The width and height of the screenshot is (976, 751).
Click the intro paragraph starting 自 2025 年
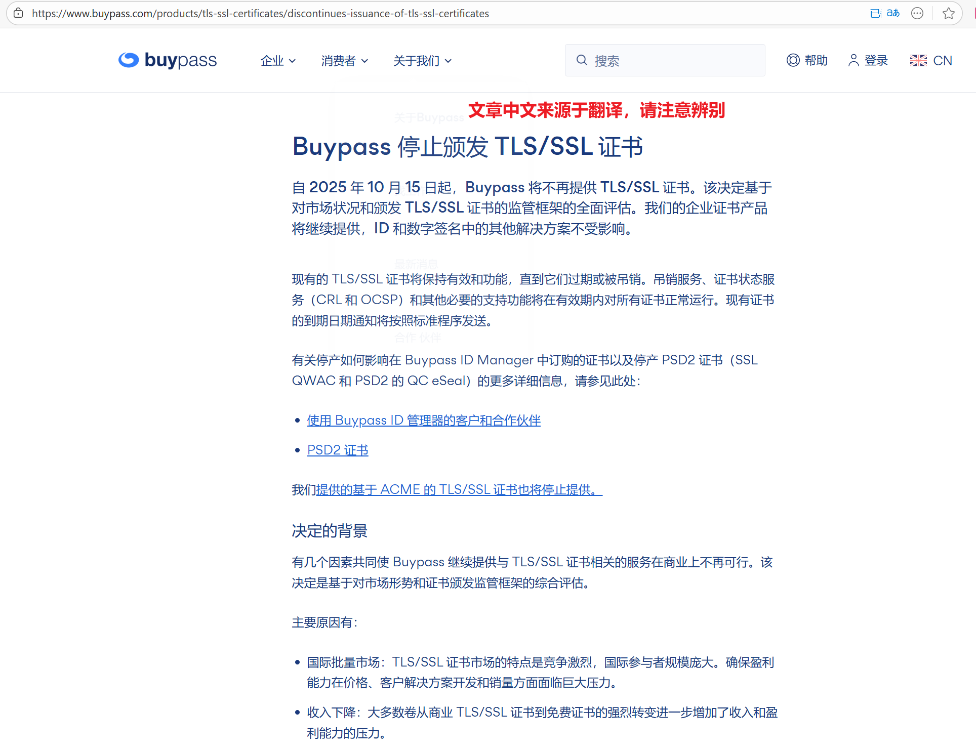click(532, 208)
